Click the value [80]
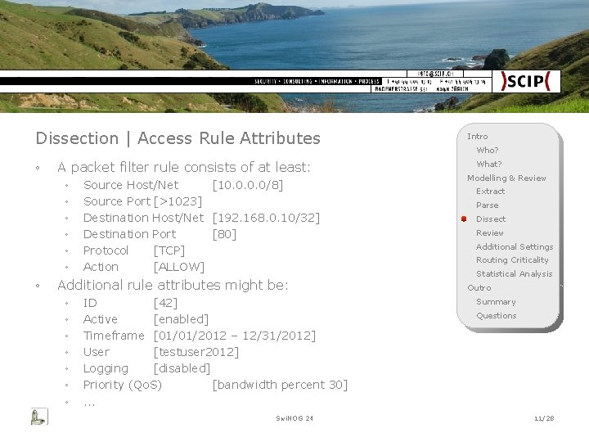589x442 pixels. (224, 234)
